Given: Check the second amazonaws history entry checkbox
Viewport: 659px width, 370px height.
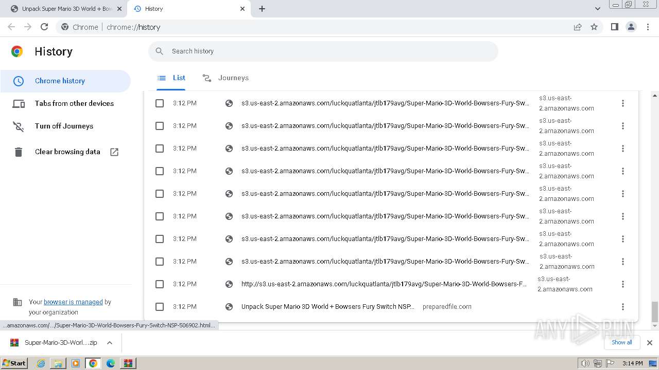Looking at the screenshot, I should 160,126.
